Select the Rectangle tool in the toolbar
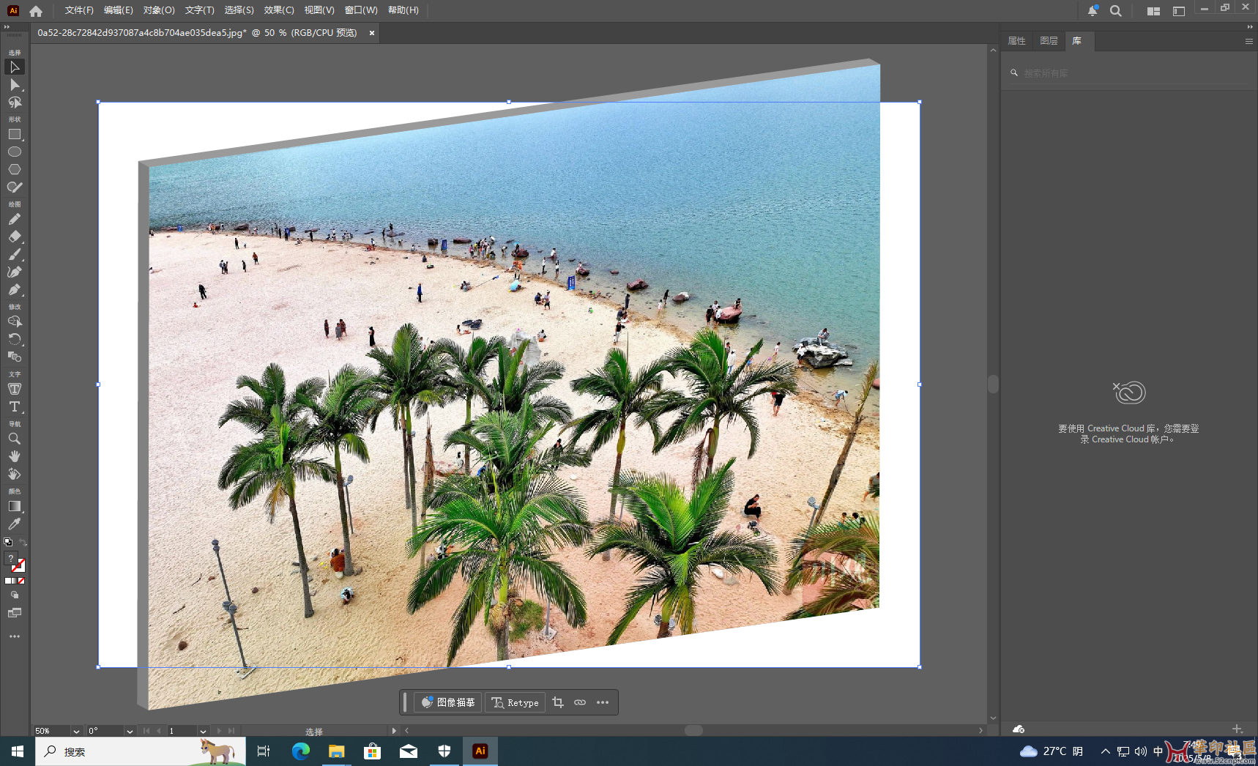The image size is (1258, 766). [x=14, y=135]
